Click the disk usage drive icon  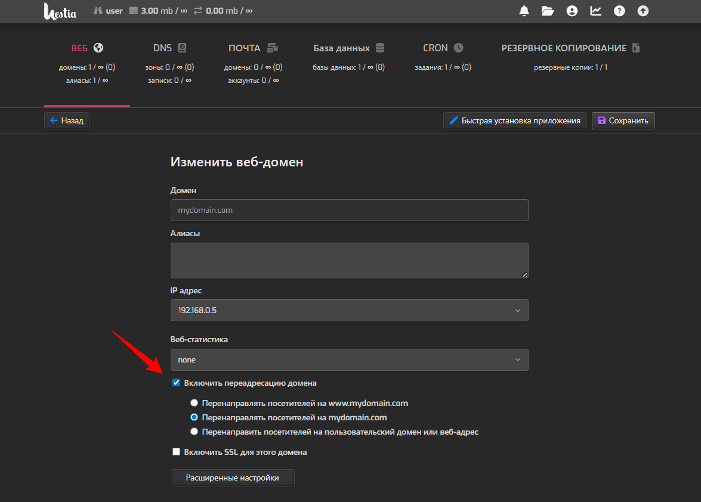tap(133, 11)
